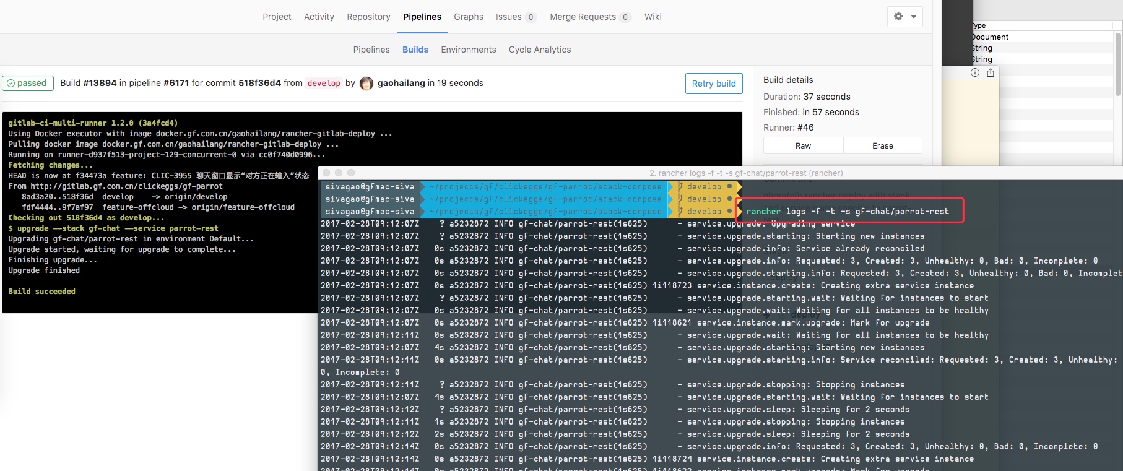1123x471 pixels.
Task: Open the Repository tab
Action: coord(368,17)
